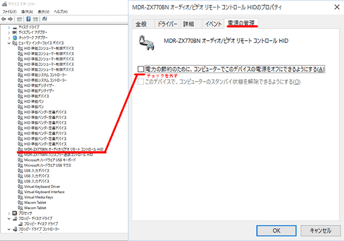The height and width of the screenshot is (241, 344).
Task: Select Virtual Keyboard Driver in device list
Action: 42,186
